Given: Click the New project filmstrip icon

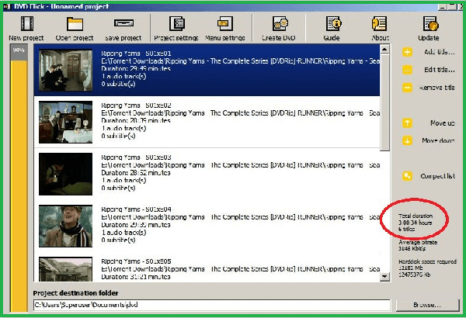Looking at the screenshot, I should click(26, 23).
